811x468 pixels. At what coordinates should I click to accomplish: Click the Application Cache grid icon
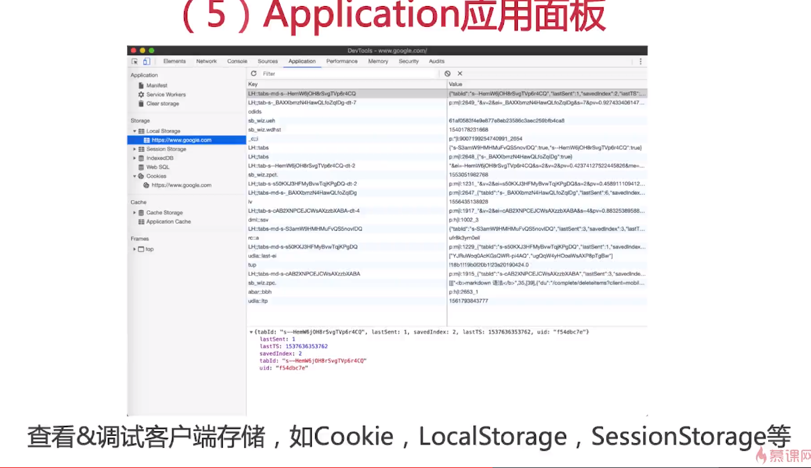[x=141, y=222]
